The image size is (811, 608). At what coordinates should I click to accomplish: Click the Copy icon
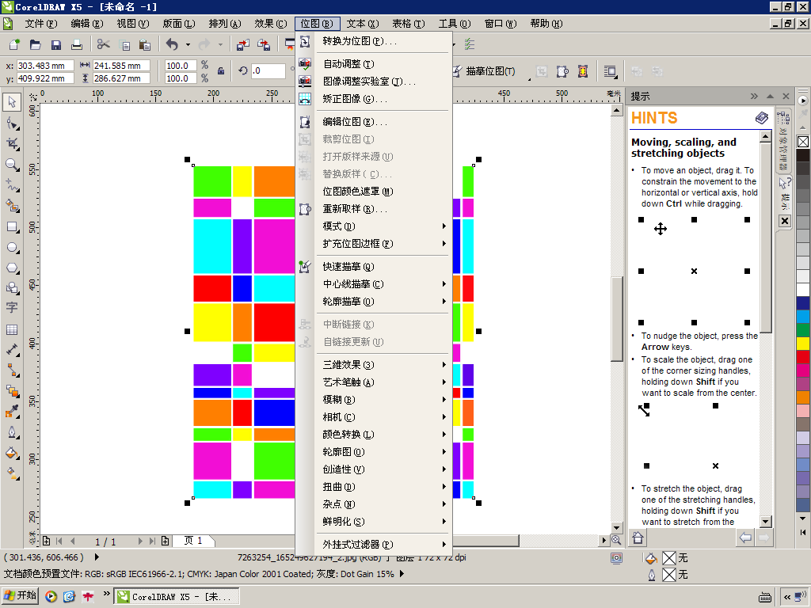(x=124, y=45)
